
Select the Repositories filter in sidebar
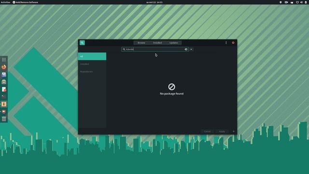click(92, 72)
